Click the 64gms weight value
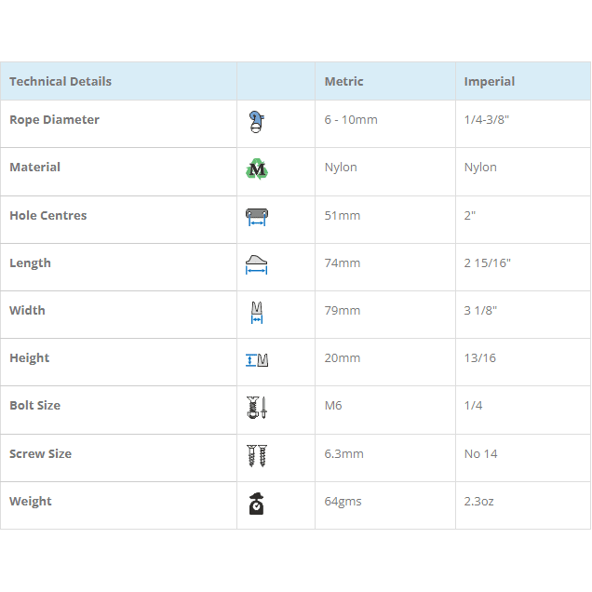592x592 pixels. pyautogui.click(x=343, y=502)
